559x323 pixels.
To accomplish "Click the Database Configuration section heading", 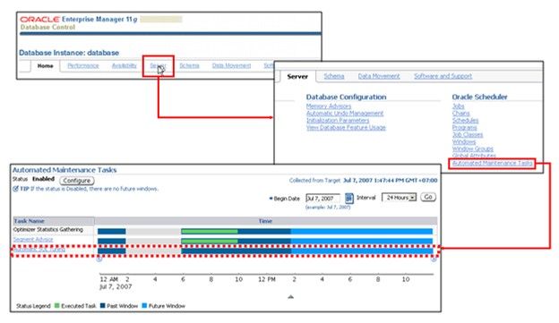I will point(346,97).
